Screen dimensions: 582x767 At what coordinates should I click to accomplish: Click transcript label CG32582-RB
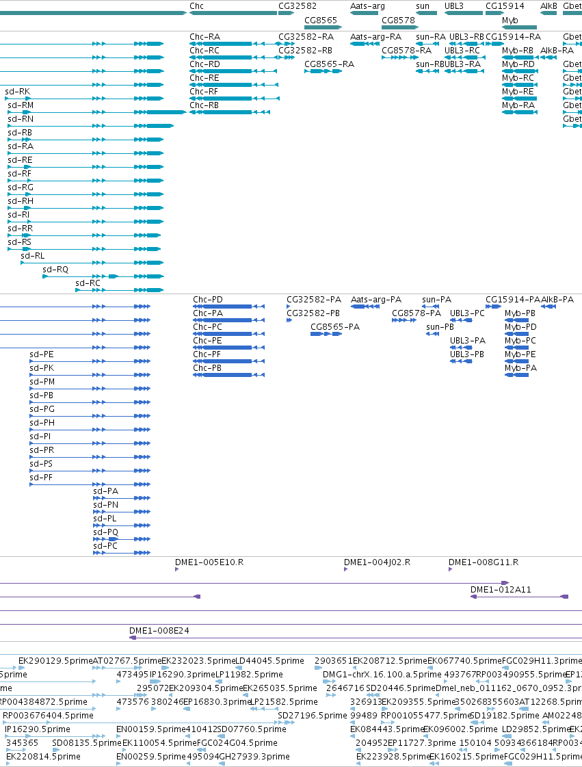point(305,51)
